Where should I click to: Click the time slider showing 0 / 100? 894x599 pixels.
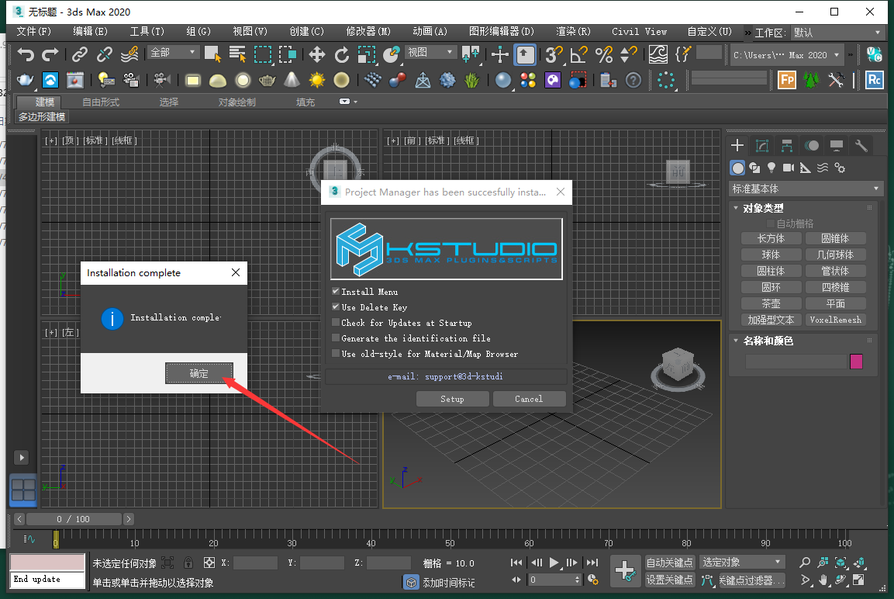coord(74,519)
